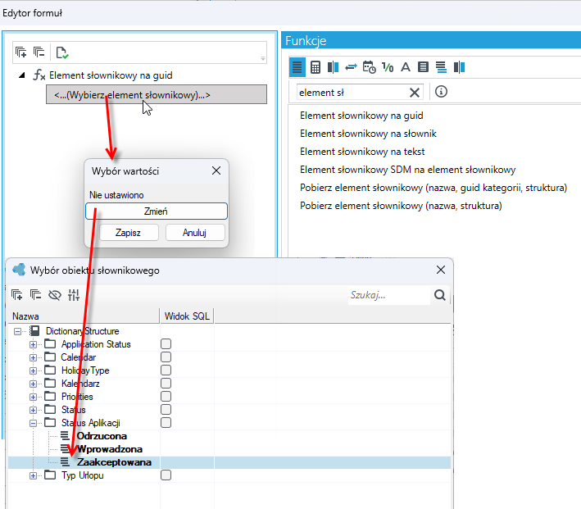Click collapse-all icon in dictionary object dialog
Viewport: 581px width, 509px height.
(35, 295)
